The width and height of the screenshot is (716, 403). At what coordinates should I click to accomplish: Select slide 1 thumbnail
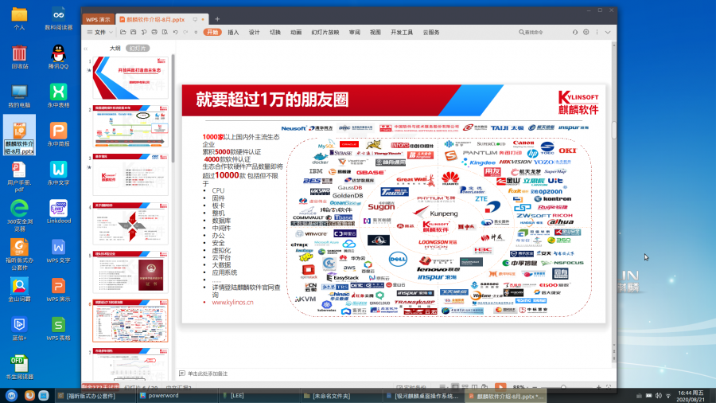[x=130, y=78]
